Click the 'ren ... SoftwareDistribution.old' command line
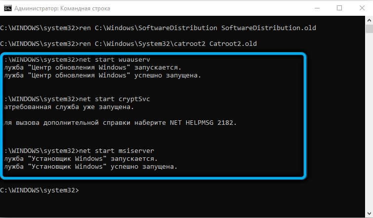This screenshot has width=373, height=218. click(158, 28)
